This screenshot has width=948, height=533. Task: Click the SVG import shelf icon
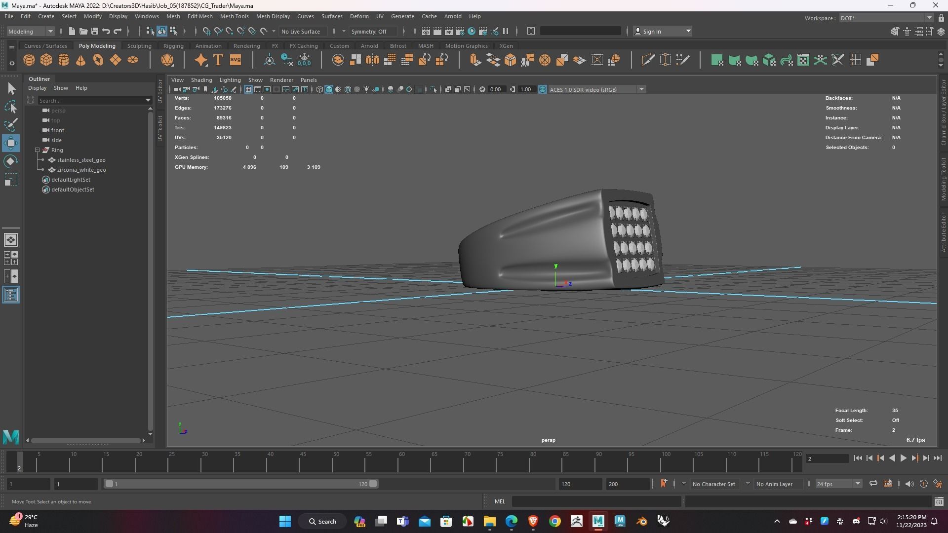[x=236, y=60]
